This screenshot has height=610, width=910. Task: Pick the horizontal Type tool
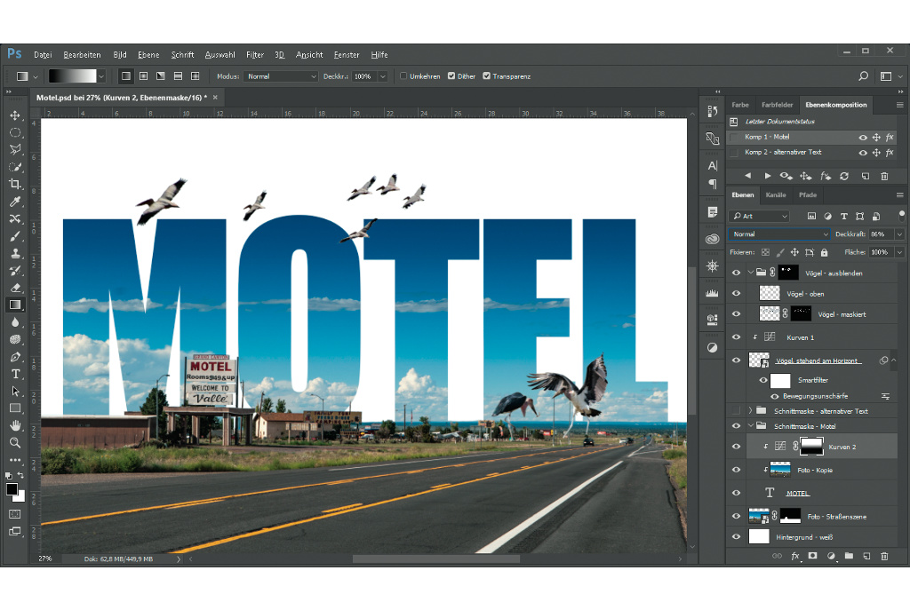(15, 373)
